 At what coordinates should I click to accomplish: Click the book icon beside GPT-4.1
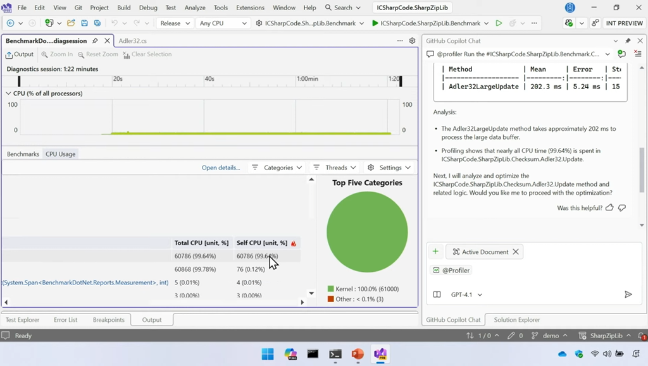coord(437,295)
